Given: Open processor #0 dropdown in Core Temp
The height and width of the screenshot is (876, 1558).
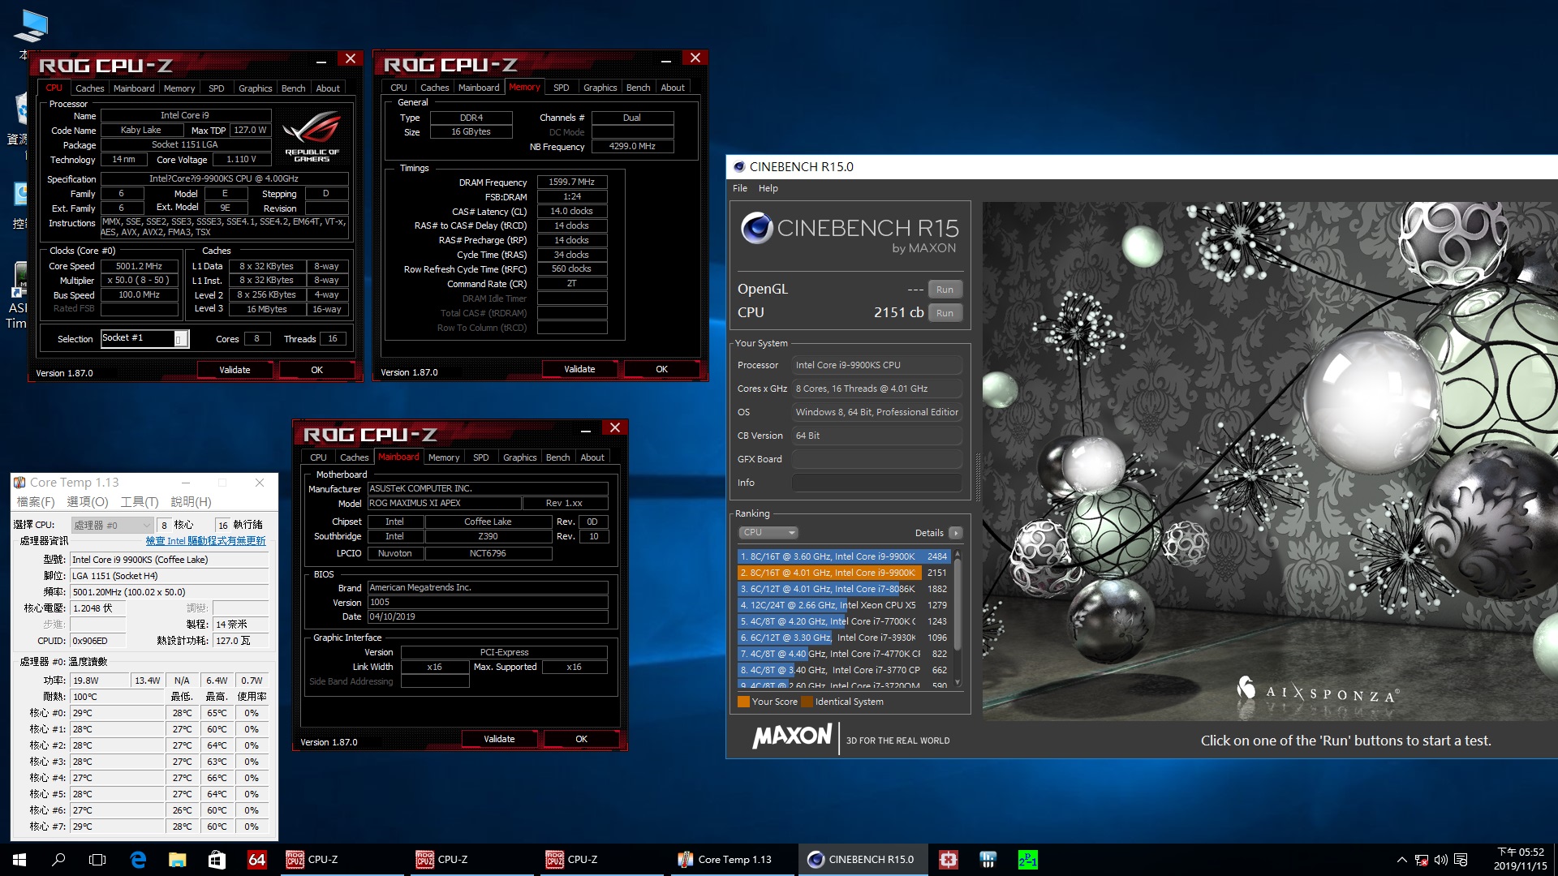Looking at the screenshot, I should tap(112, 525).
